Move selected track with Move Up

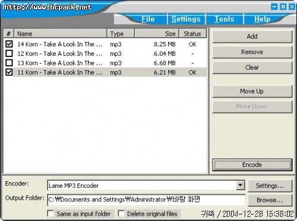(252, 91)
